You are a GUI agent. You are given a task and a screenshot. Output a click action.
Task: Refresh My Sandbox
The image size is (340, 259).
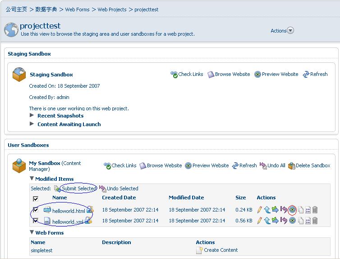(x=244, y=165)
